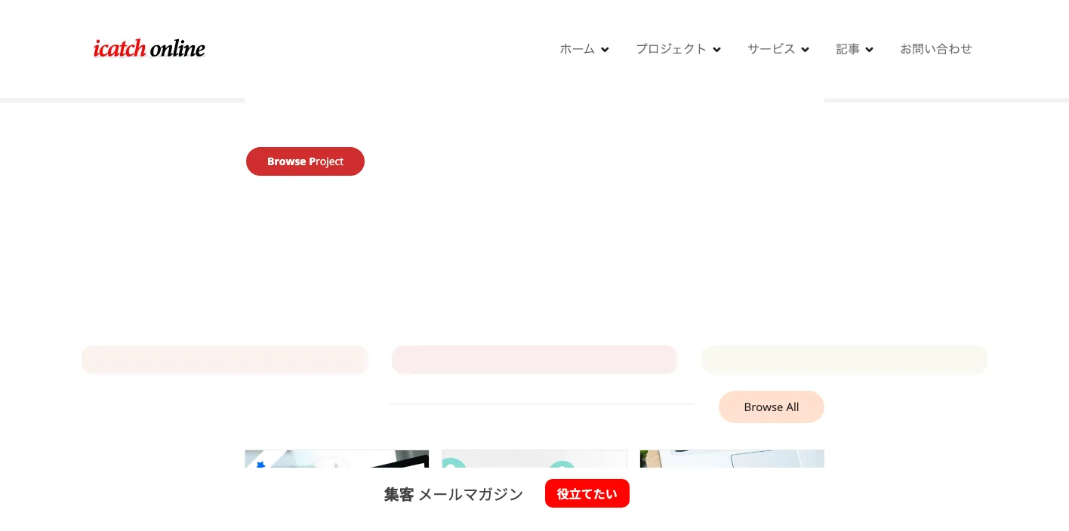Open the プロジェクト menu item
This screenshot has height=531, width=1069.
point(671,49)
